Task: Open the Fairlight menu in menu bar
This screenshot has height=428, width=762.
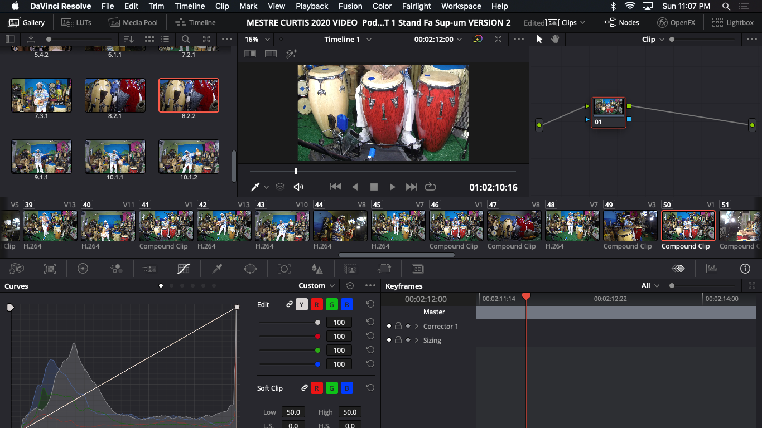Action: 417,6
